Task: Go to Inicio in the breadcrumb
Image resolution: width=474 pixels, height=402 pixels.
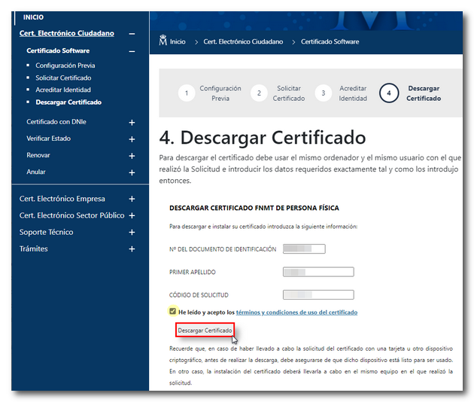Action: click(178, 42)
